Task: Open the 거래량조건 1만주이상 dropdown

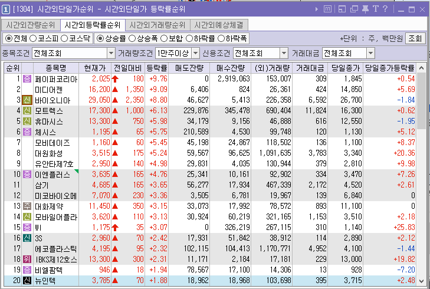Action: click(195, 53)
